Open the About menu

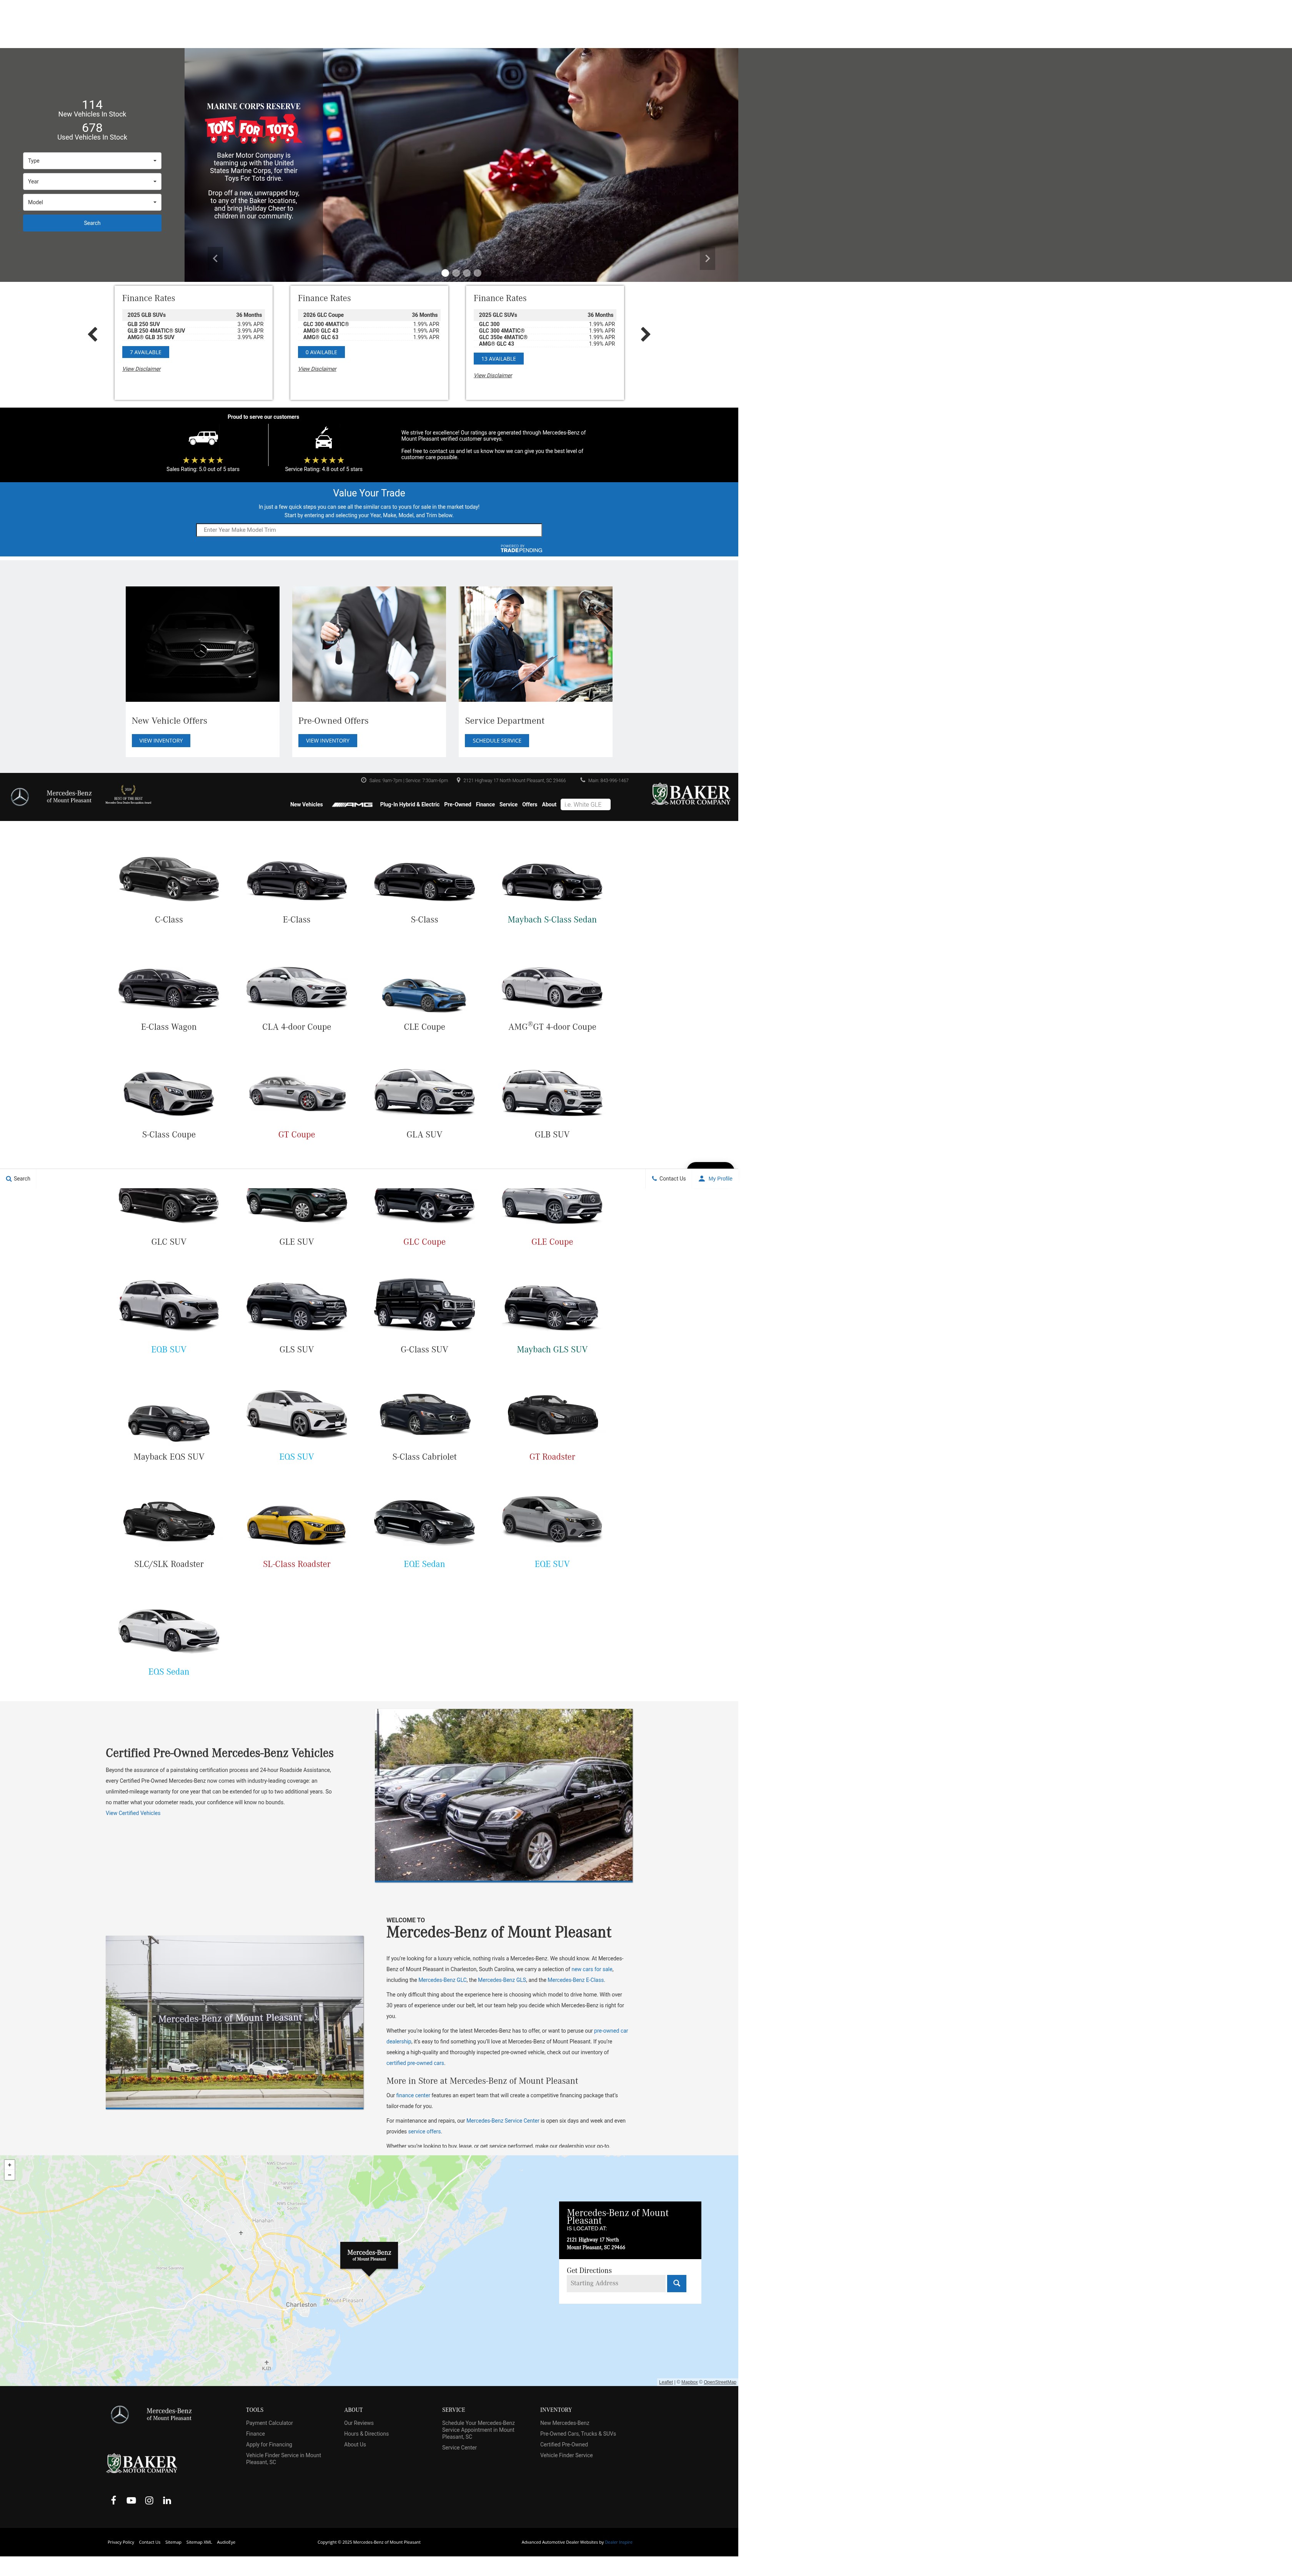(x=549, y=805)
